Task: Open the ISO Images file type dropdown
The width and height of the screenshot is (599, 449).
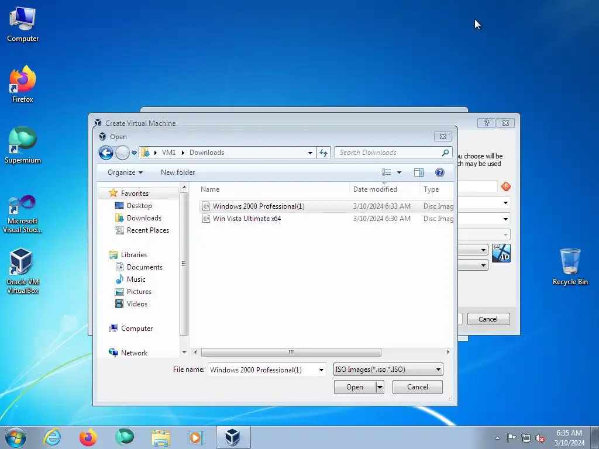Action: 388,369
